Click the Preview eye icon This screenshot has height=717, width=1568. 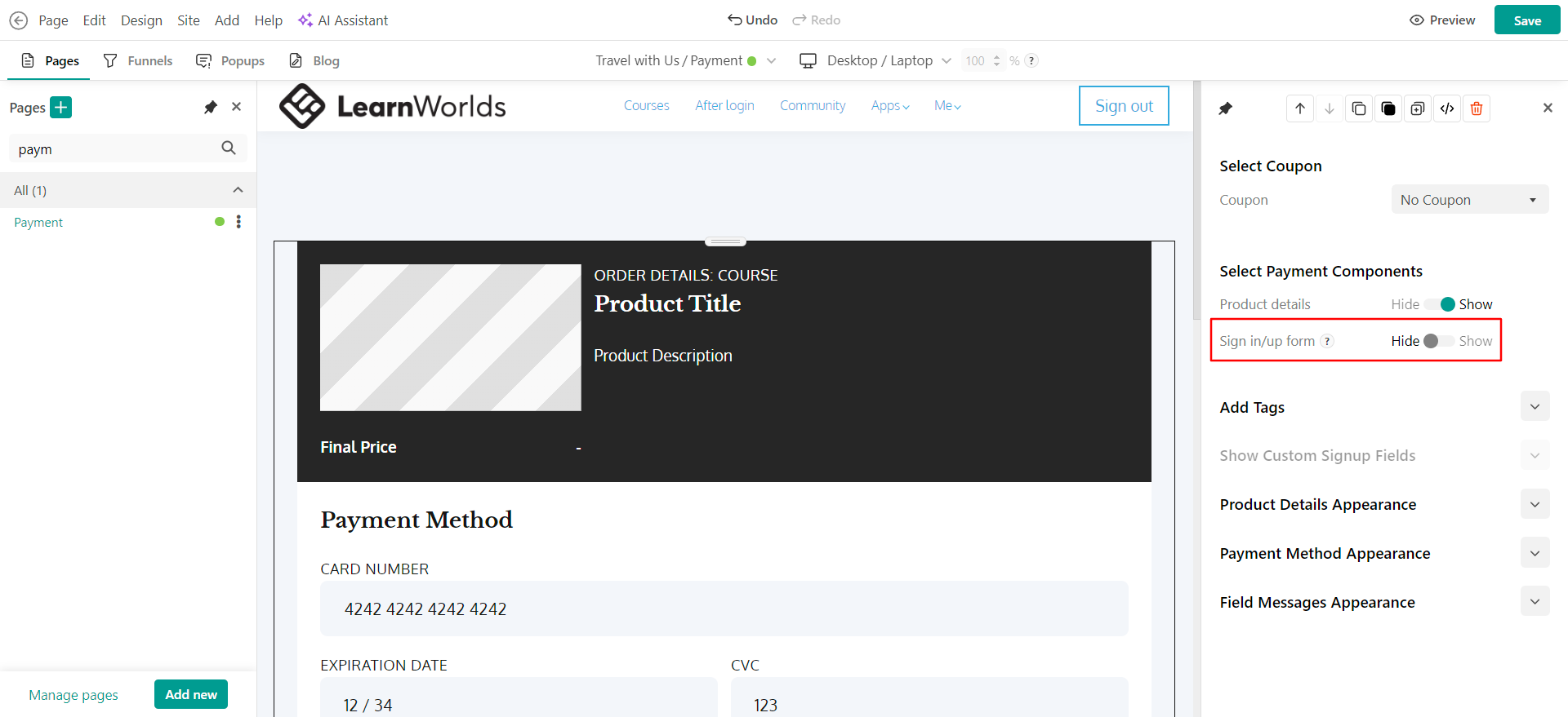tap(1417, 20)
